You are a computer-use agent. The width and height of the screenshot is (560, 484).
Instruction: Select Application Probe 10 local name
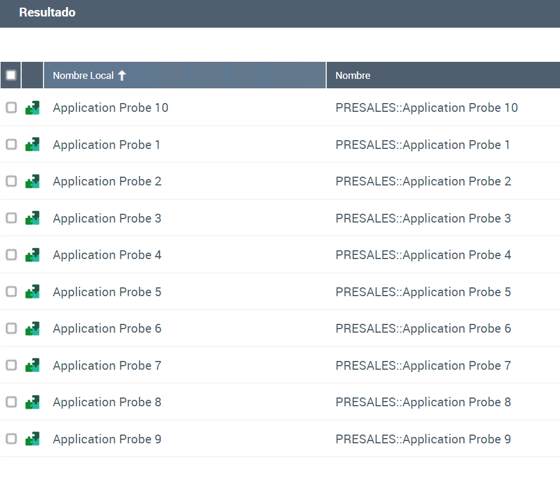pyautogui.click(x=110, y=108)
